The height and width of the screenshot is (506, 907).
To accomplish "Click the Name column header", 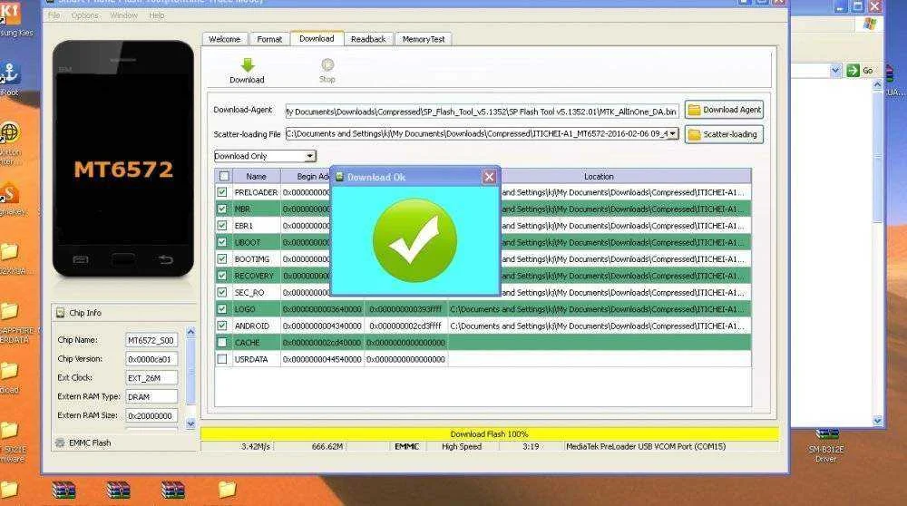I will (257, 177).
